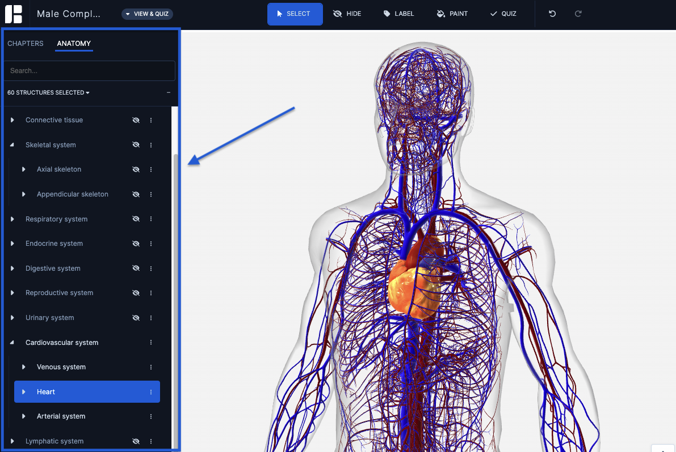Expand the Arterial system branch

pos(24,416)
